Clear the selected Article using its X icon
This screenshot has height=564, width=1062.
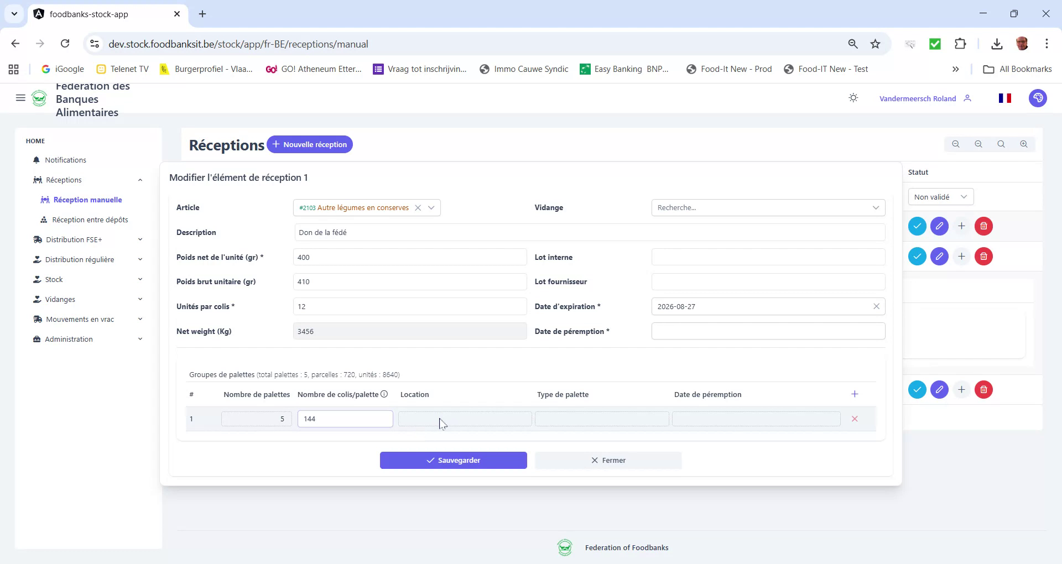tap(418, 208)
